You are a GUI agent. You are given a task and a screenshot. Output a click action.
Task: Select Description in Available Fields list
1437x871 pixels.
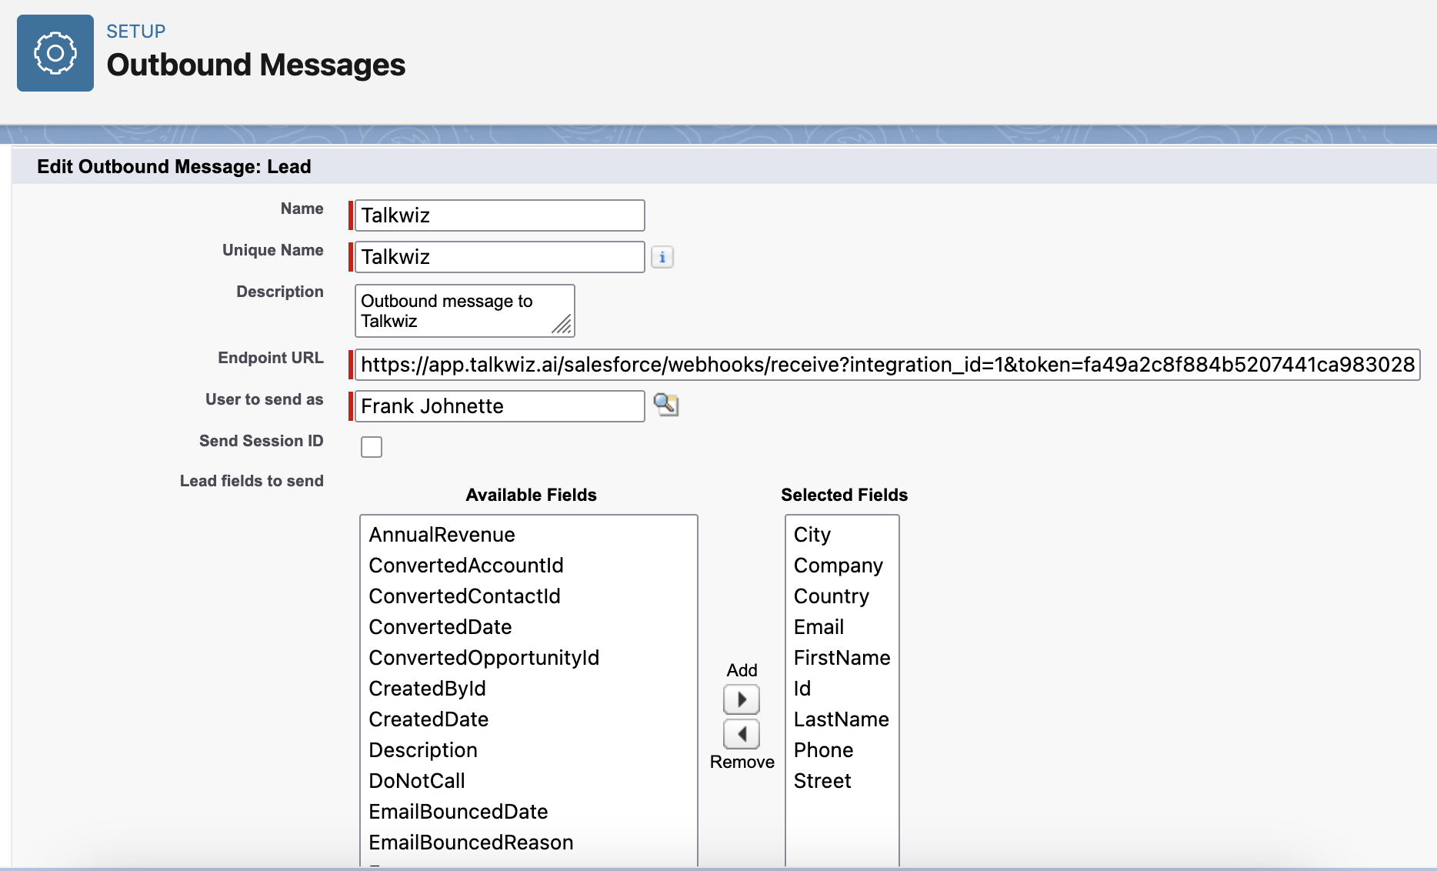coord(528,750)
